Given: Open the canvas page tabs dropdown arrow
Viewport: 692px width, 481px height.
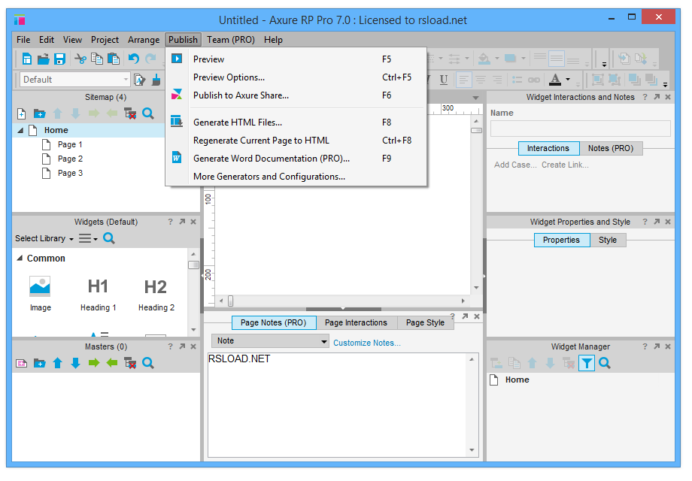Looking at the screenshot, I should [475, 98].
